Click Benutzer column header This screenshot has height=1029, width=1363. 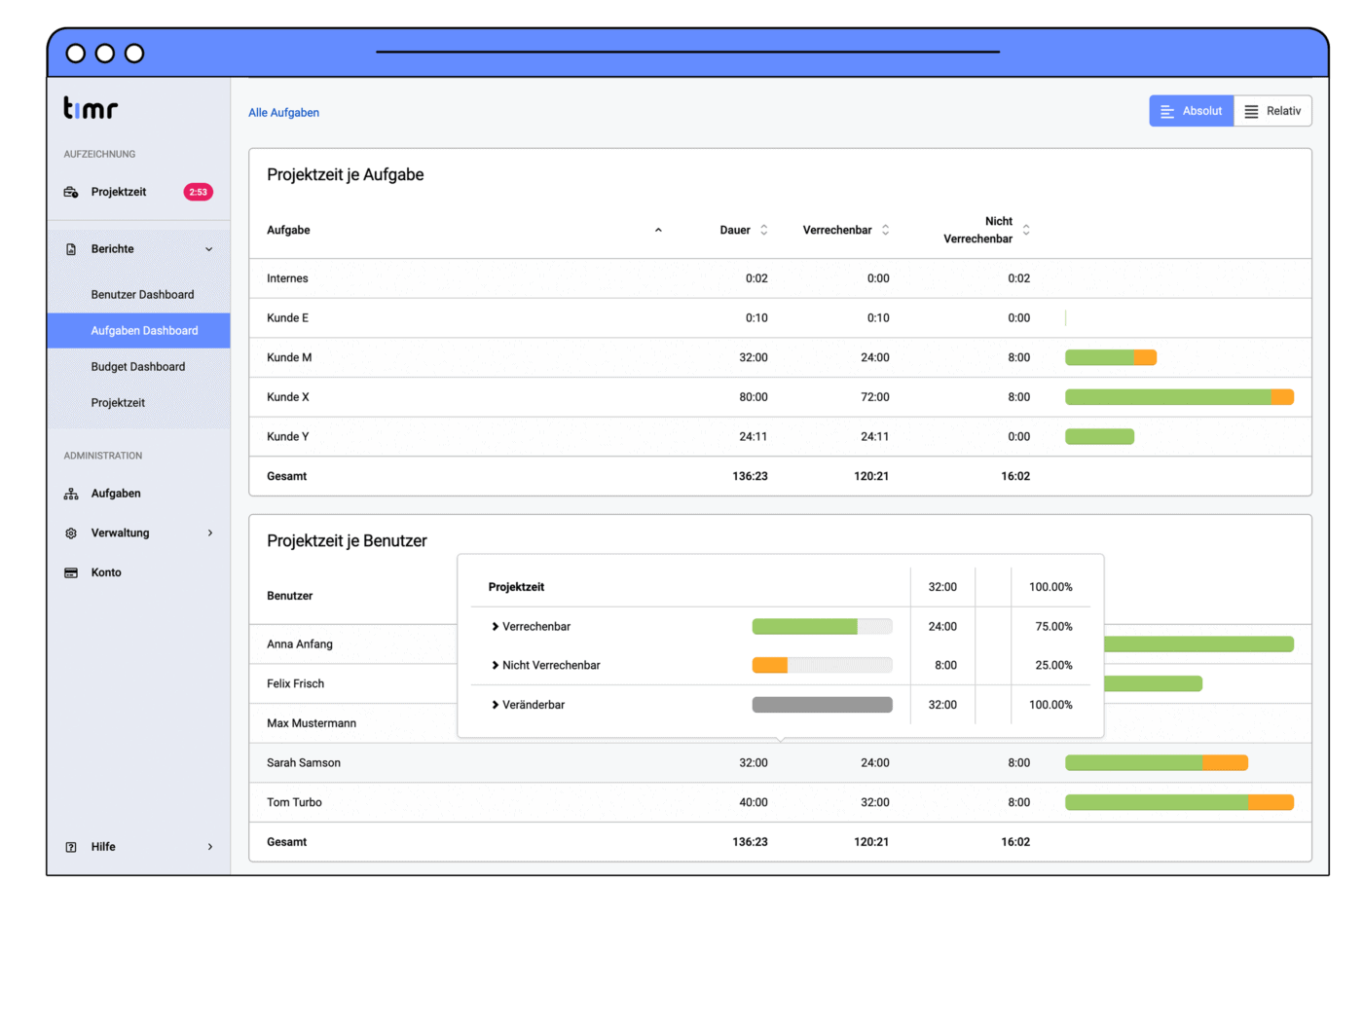(x=290, y=596)
